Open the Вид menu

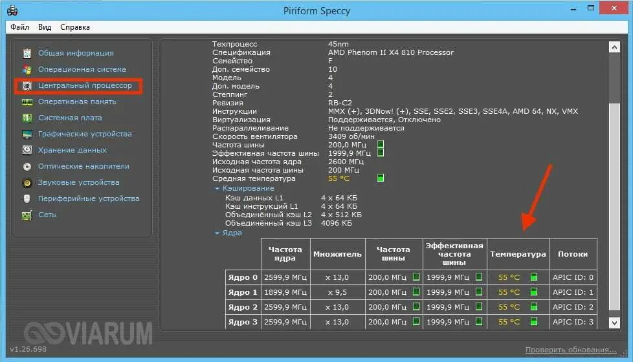[45, 27]
